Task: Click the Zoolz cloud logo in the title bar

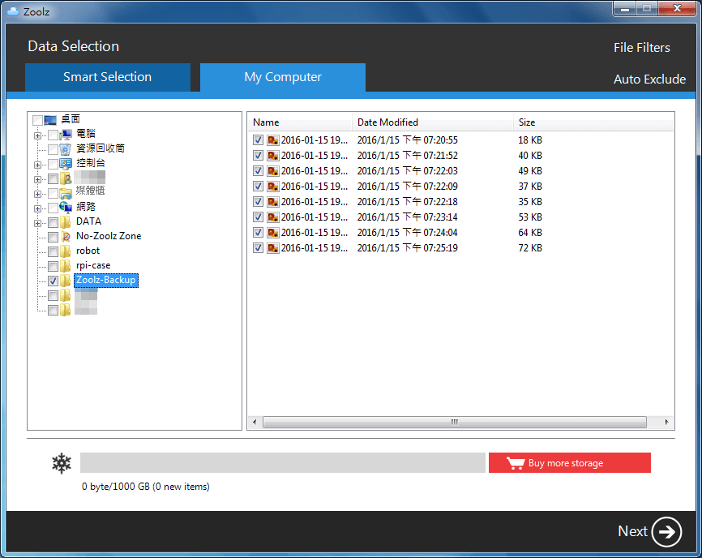Action: coord(11,11)
